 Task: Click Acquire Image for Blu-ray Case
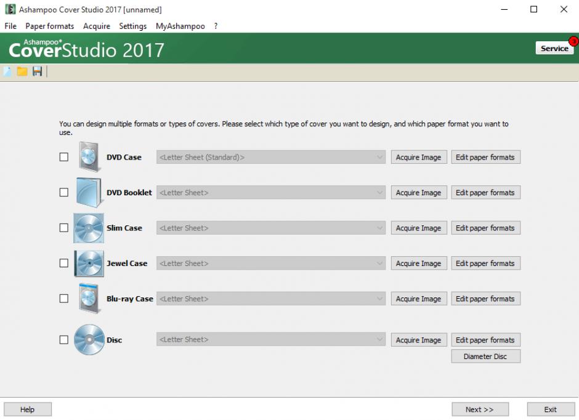click(419, 299)
